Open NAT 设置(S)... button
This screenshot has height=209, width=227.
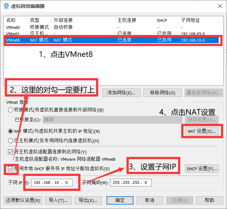(x=202, y=131)
